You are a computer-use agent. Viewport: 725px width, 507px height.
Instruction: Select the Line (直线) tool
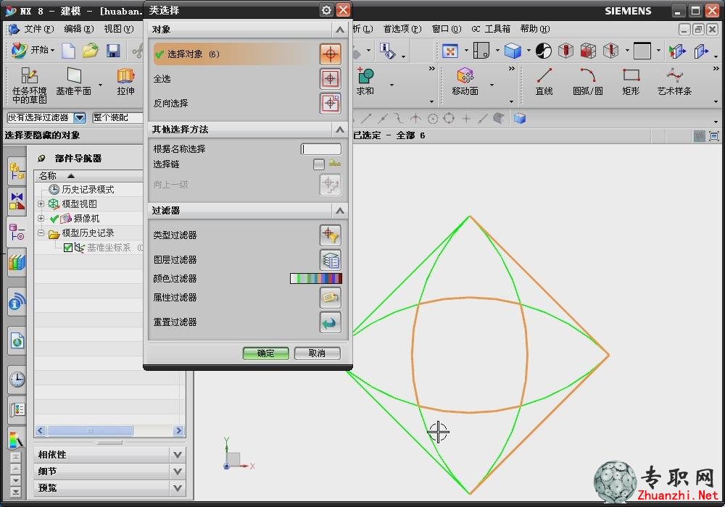click(544, 81)
